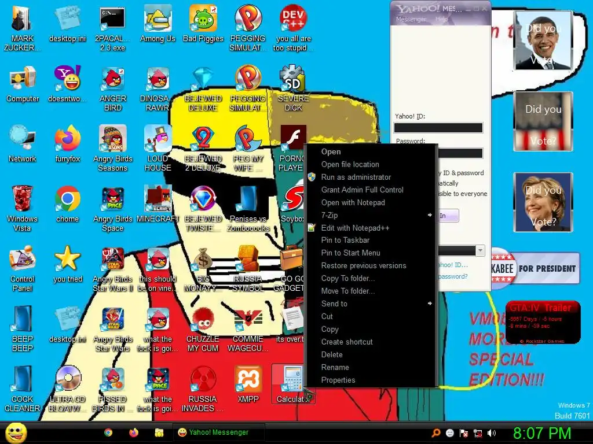Click the Hillary 'Did you Vote?' thumbnail
This screenshot has width=593, height=444.
(543, 202)
